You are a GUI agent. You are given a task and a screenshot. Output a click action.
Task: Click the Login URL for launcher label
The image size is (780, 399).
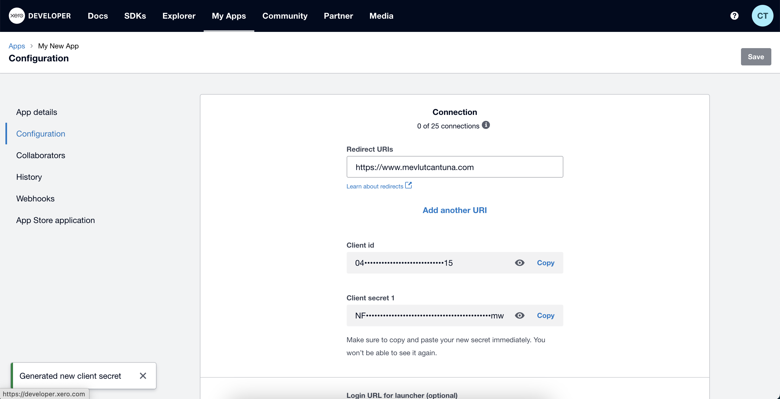[x=402, y=395]
